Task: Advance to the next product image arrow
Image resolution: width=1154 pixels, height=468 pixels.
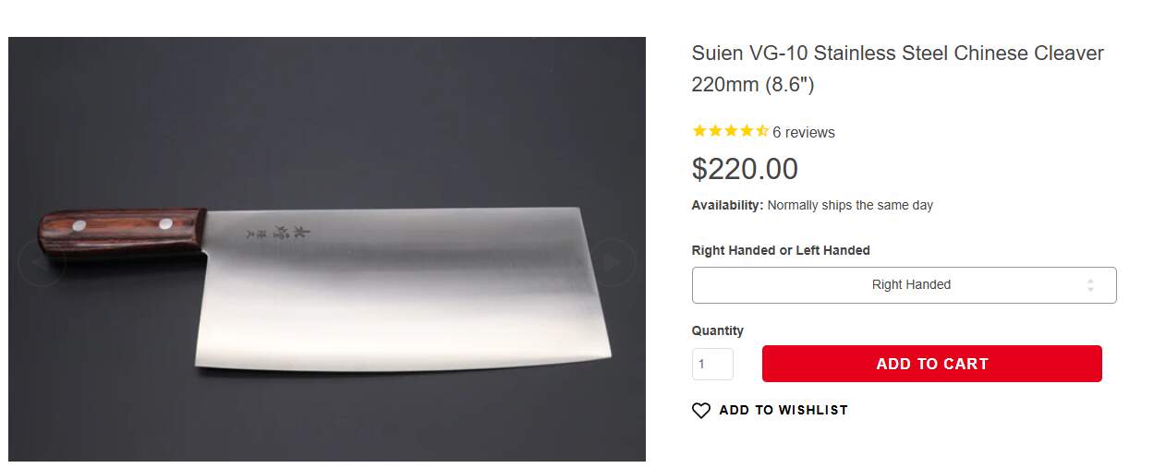Action: pos(613,263)
